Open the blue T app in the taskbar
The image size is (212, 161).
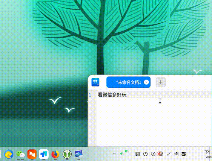(x=44, y=154)
